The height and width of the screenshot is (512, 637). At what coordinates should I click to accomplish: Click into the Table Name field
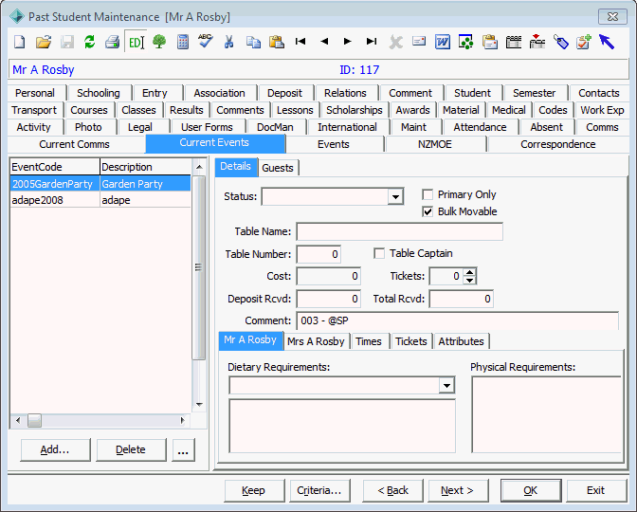(x=400, y=231)
